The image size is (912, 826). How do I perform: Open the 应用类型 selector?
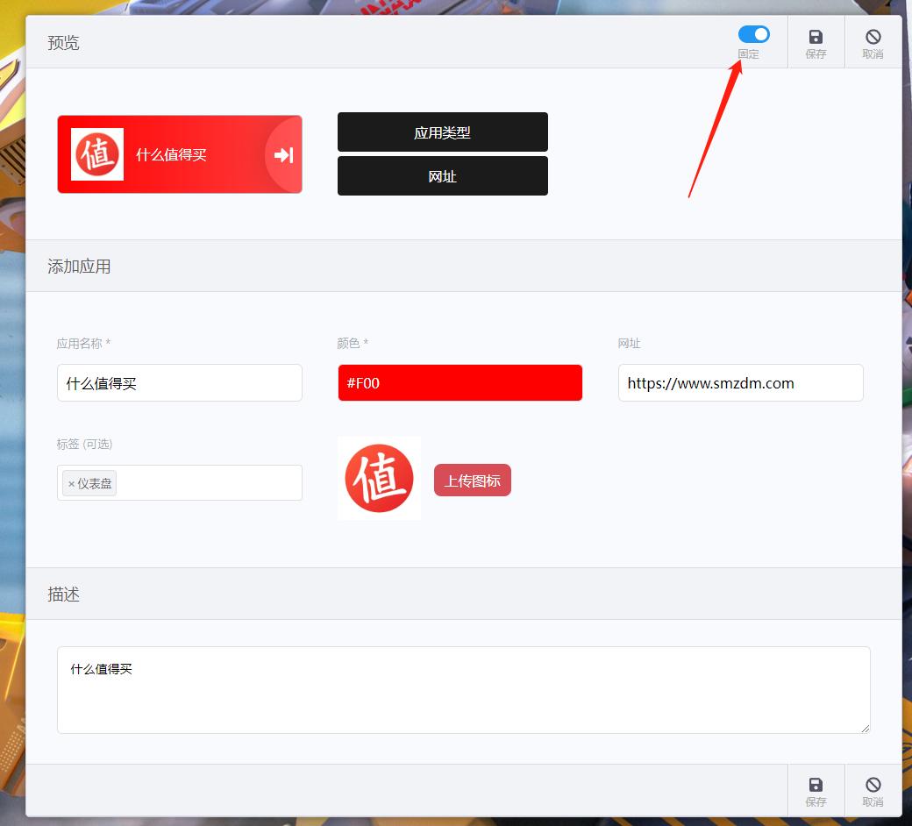coord(442,132)
